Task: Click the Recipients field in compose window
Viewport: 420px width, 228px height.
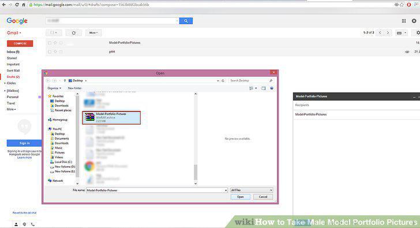Action: 357,105
